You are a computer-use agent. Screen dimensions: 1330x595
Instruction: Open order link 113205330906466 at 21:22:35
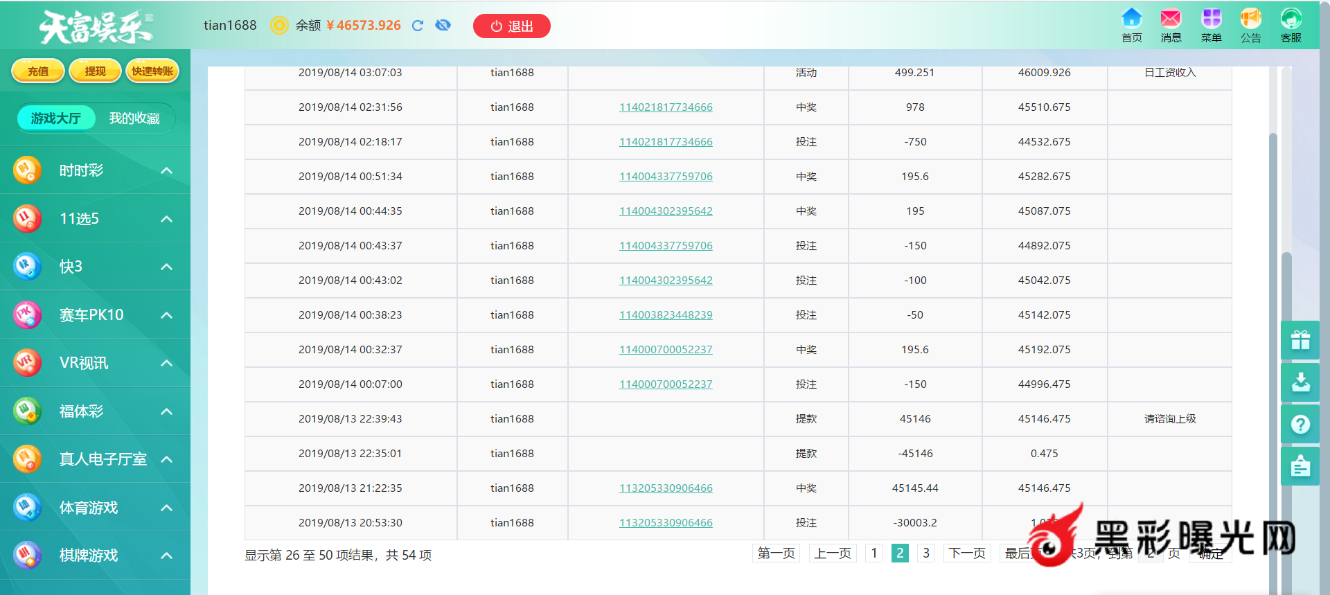(666, 488)
